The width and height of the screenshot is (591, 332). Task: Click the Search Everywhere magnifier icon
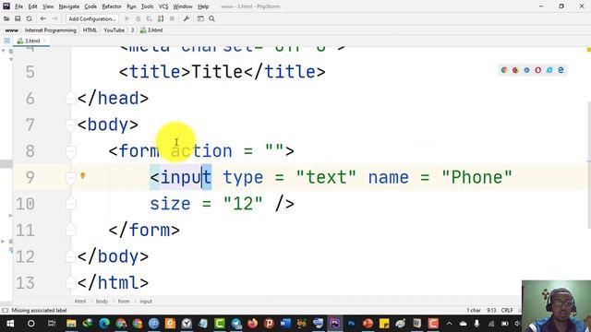(x=211, y=18)
